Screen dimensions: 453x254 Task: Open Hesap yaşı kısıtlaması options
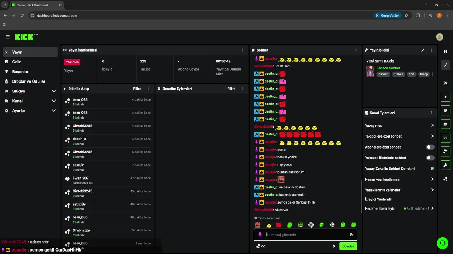coord(399,179)
